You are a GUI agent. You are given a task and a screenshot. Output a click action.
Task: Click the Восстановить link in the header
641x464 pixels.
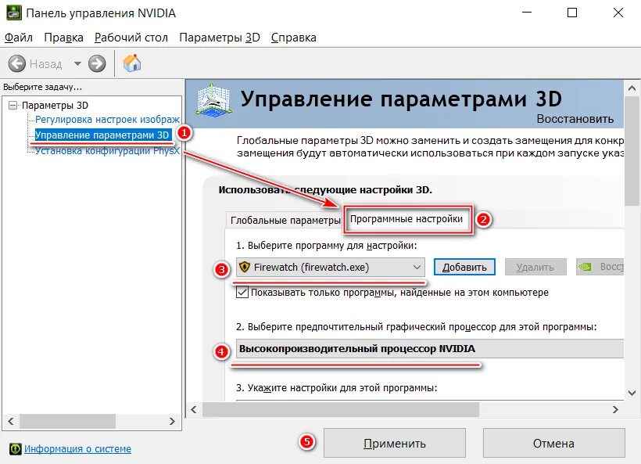click(x=575, y=119)
